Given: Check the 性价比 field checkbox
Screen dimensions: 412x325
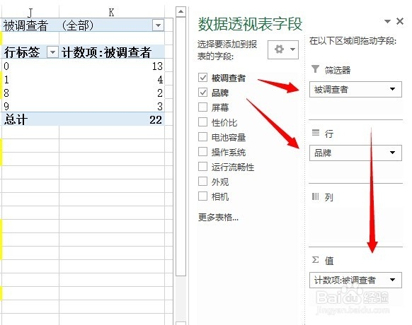Looking at the screenshot, I should pos(202,122).
